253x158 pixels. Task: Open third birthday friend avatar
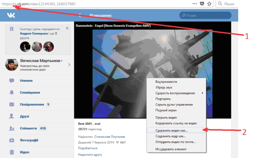(49, 47)
